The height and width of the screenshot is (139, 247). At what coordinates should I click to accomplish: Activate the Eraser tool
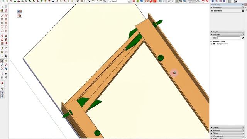(x=6, y=10)
